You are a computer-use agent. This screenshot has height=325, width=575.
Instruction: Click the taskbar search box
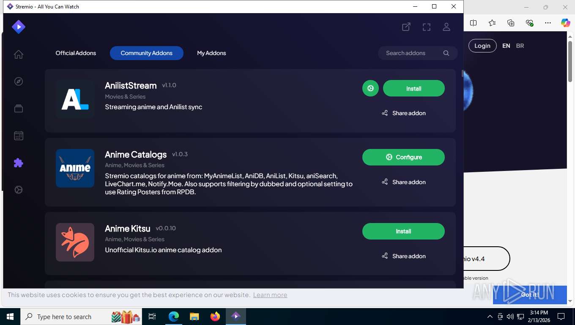click(x=81, y=317)
